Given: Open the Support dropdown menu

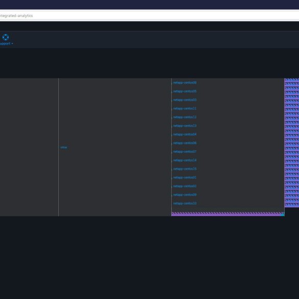Looking at the screenshot, I should pos(6,43).
